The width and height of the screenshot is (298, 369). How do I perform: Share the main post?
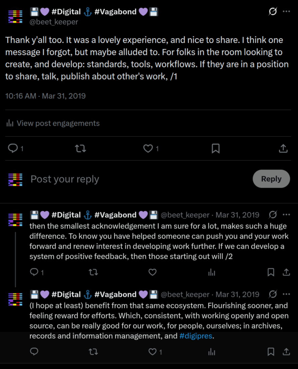[x=283, y=148]
